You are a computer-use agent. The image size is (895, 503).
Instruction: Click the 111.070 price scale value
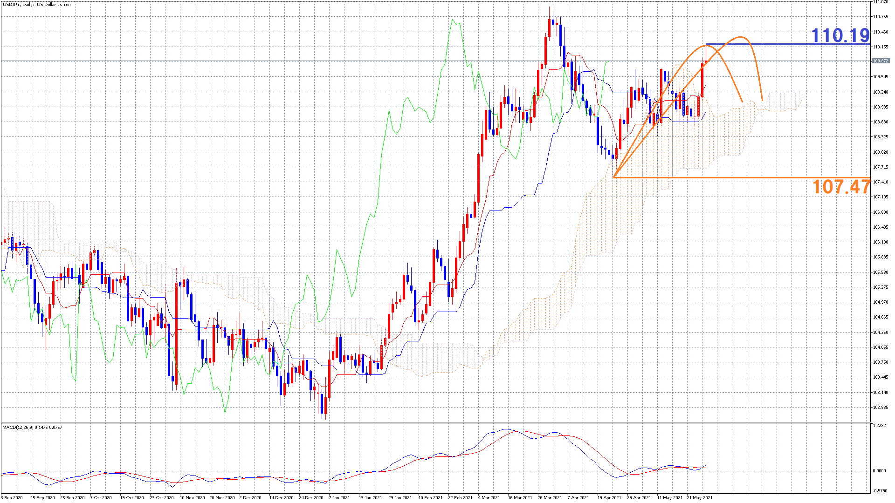(881, 2)
